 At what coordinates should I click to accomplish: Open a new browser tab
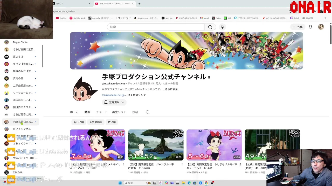click(139, 4)
